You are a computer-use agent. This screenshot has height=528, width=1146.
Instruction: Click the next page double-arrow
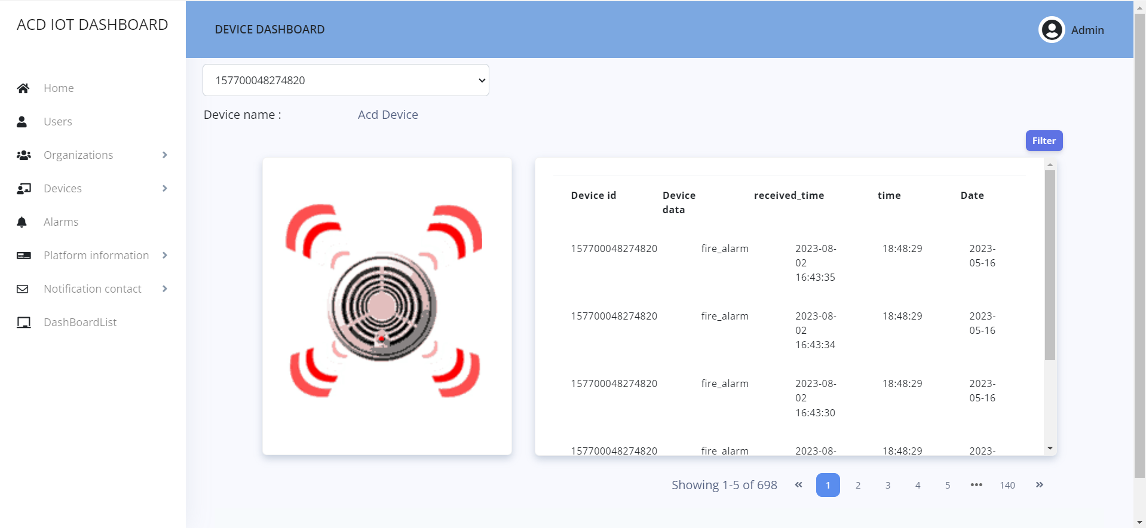tap(1039, 485)
